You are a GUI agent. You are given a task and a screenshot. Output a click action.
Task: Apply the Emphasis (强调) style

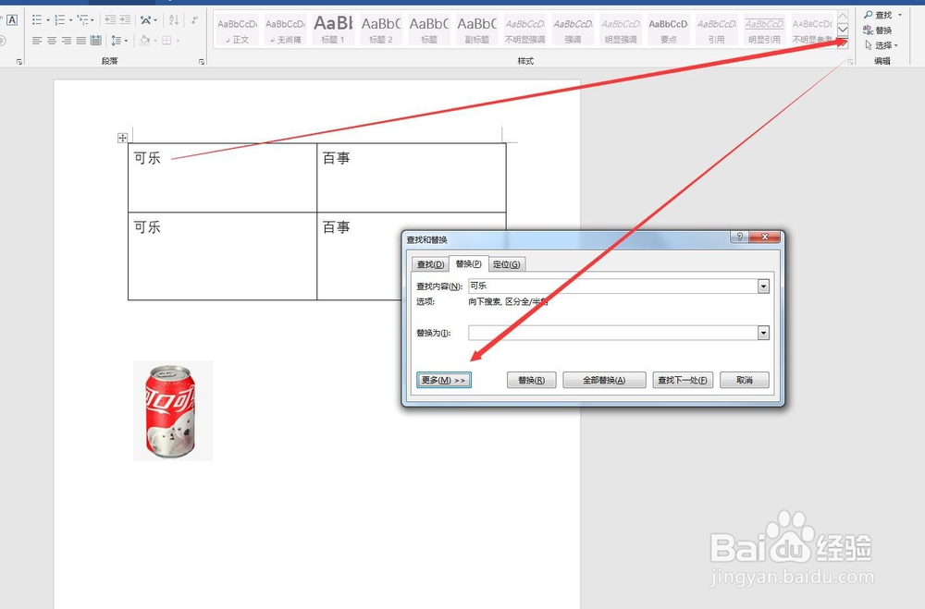coord(573,30)
